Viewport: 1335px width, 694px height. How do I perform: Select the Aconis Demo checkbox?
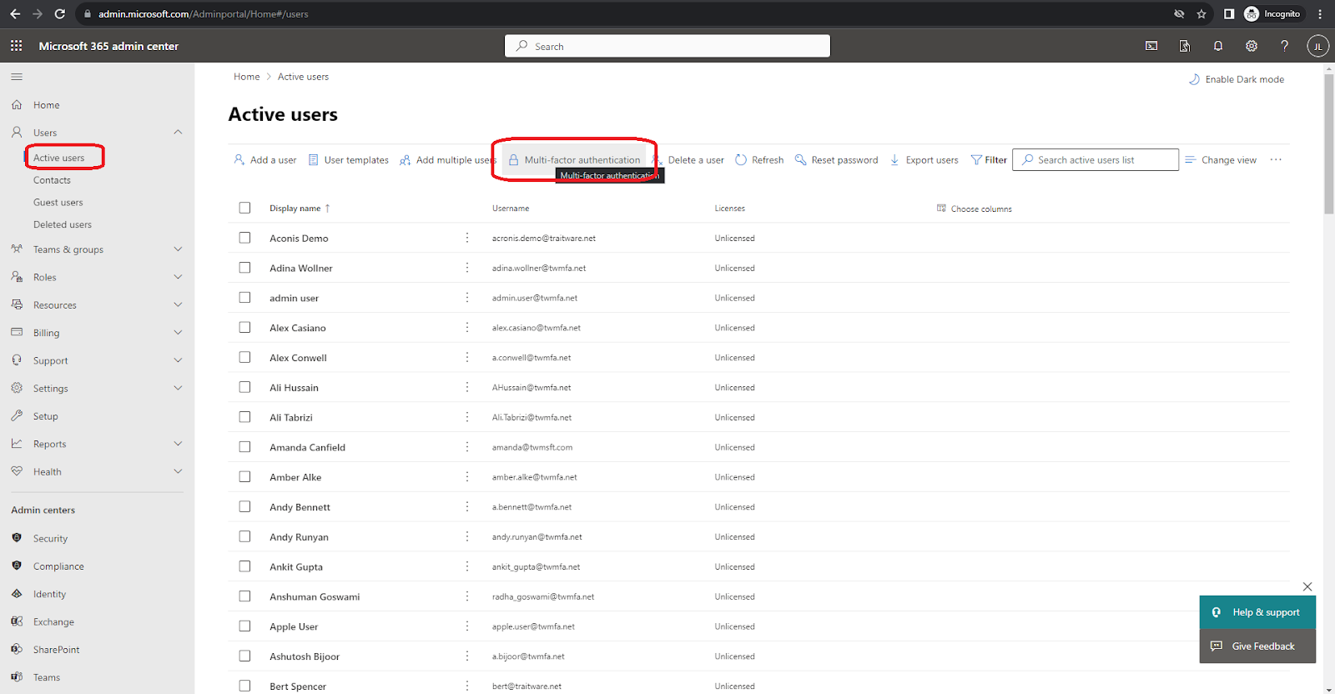[x=244, y=238]
